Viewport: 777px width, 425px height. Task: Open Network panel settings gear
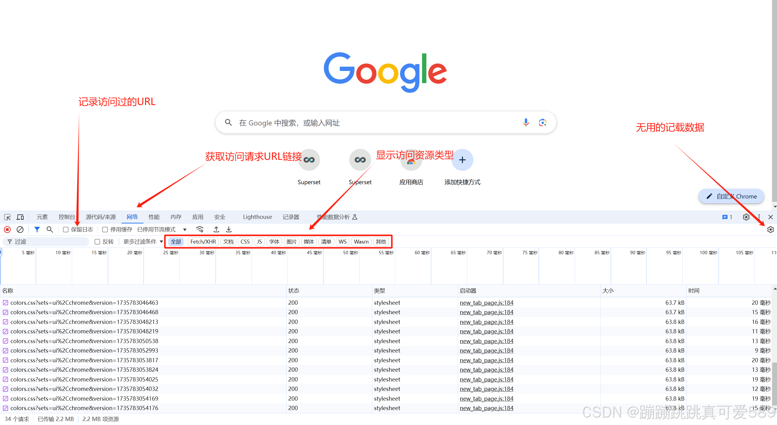(x=770, y=230)
